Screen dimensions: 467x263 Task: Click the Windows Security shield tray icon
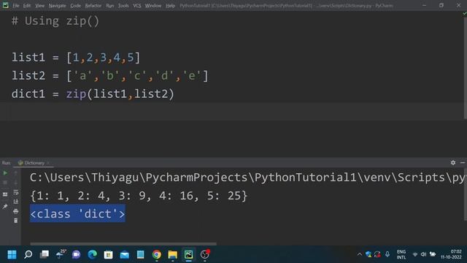coord(368,254)
